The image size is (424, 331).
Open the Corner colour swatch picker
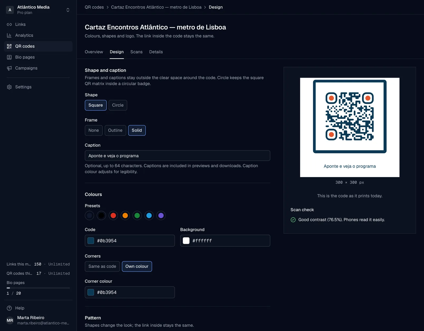(x=91, y=292)
